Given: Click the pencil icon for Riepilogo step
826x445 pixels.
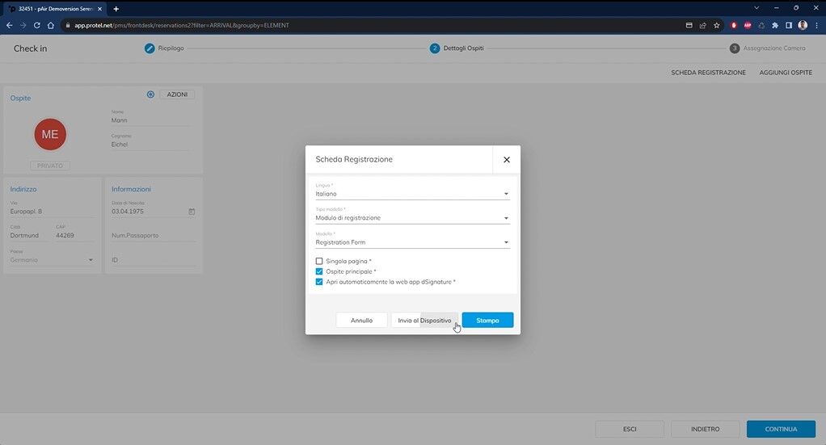Looking at the screenshot, I should point(150,48).
